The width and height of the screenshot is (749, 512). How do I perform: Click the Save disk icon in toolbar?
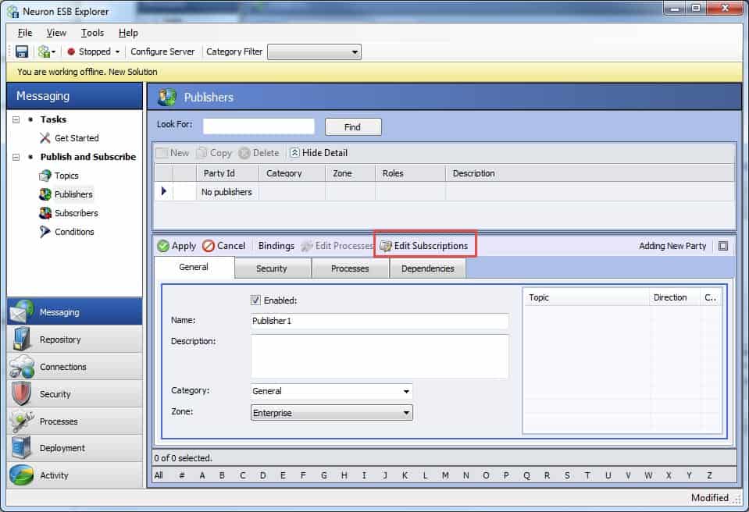(x=22, y=52)
